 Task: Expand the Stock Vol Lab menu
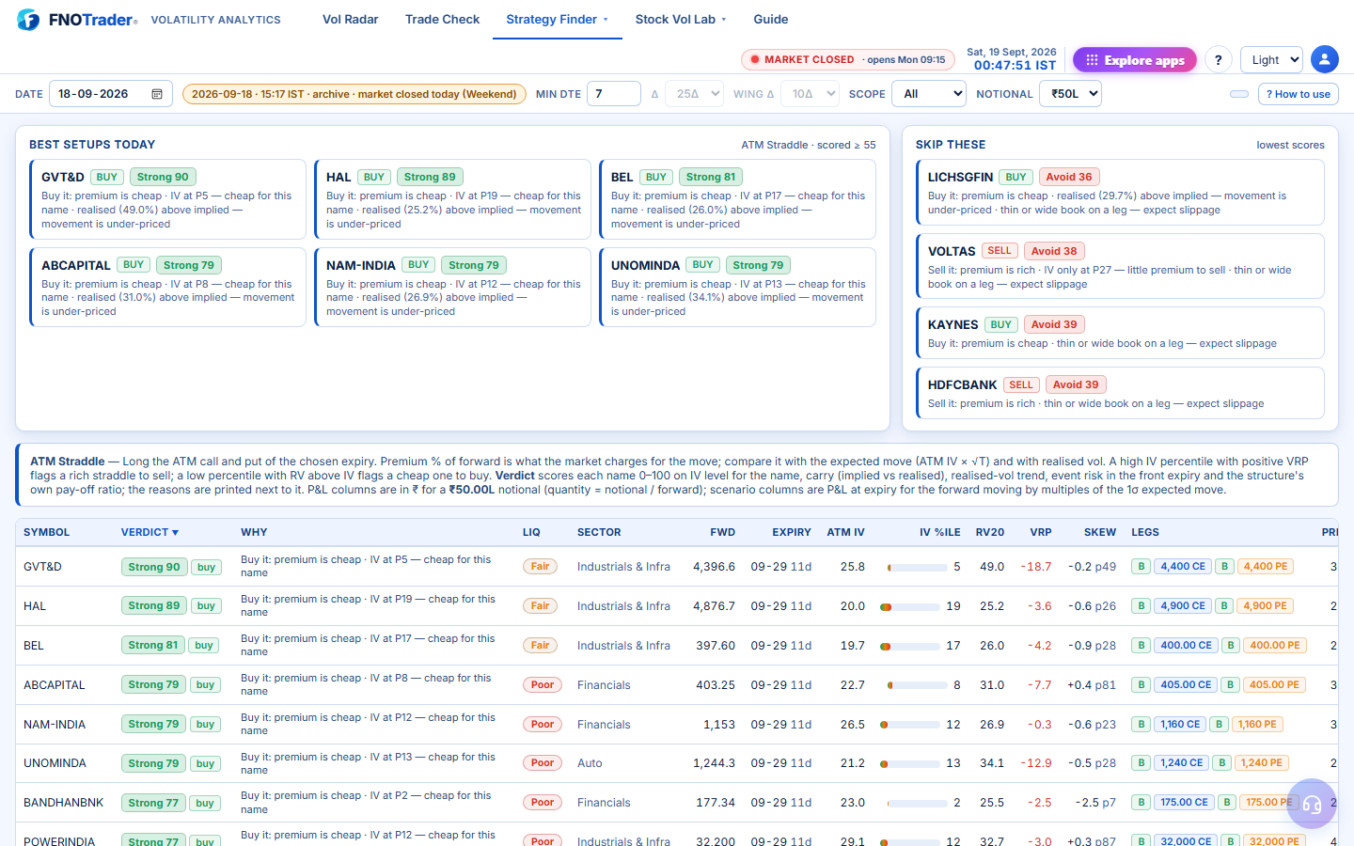click(681, 20)
